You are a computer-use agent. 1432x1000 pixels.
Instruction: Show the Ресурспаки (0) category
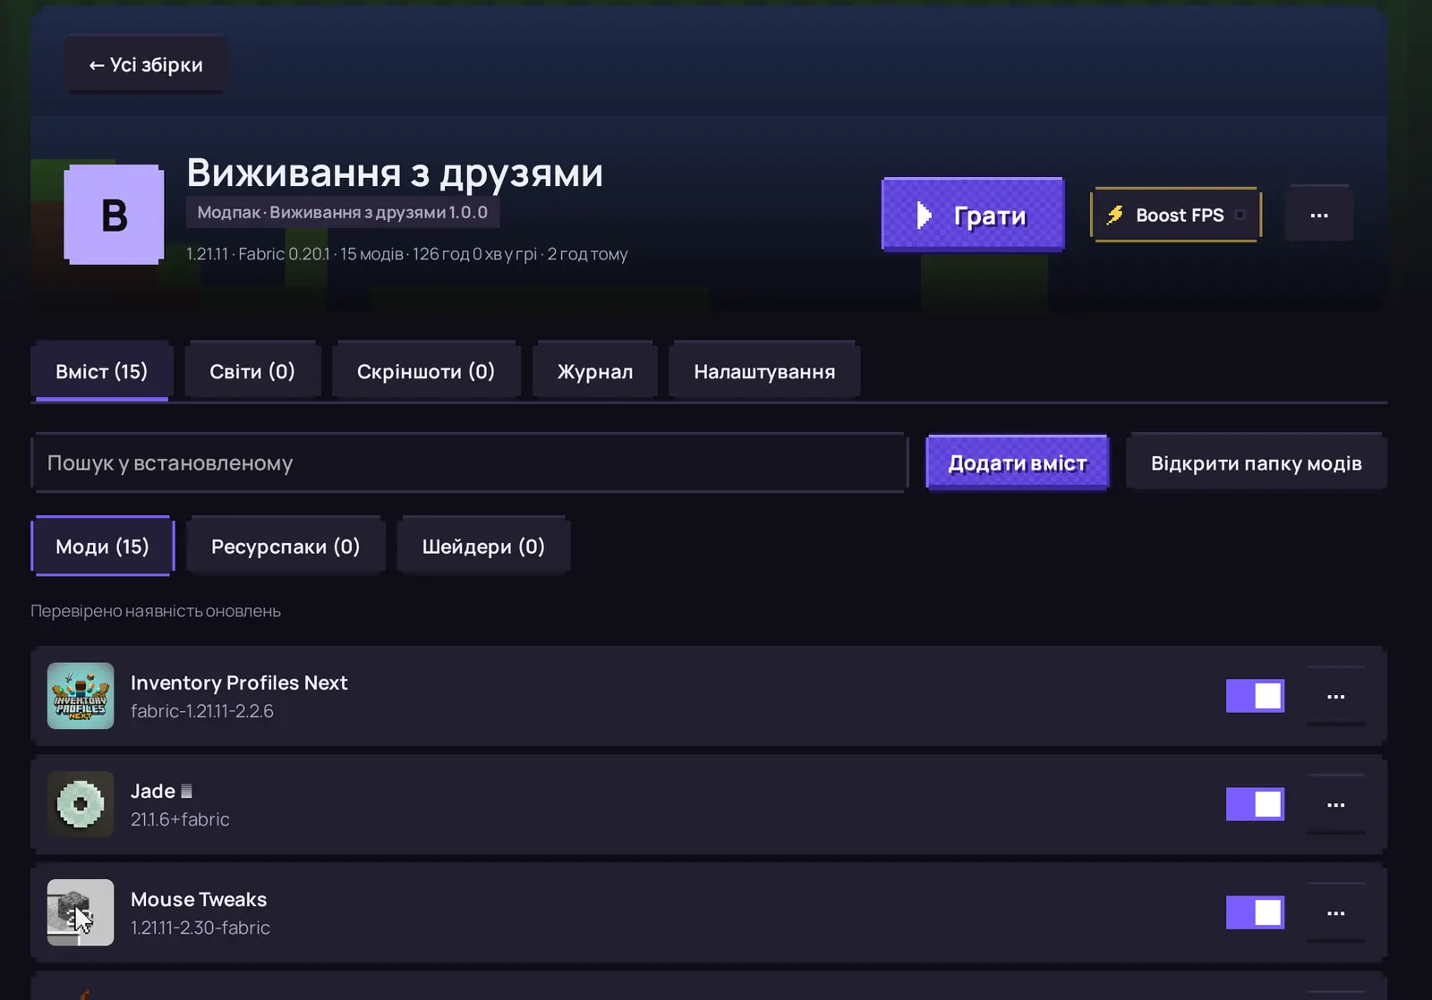[x=286, y=547]
